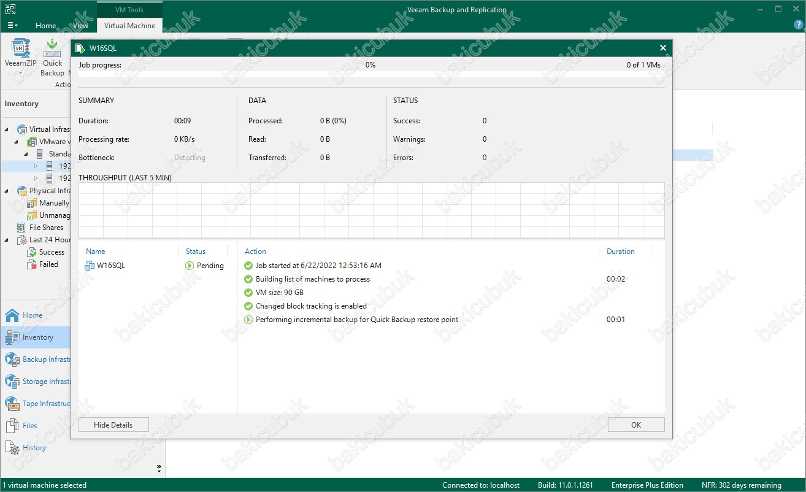Collapse the Standalone Hosts tree node

tap(26, 154)
